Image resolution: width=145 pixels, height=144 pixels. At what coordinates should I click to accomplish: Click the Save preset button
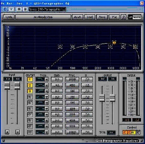102,17
